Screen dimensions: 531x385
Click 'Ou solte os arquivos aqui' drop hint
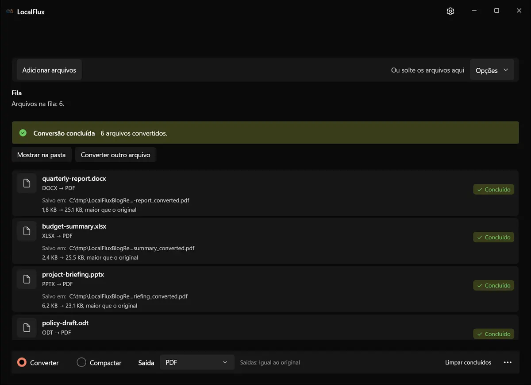427,70
